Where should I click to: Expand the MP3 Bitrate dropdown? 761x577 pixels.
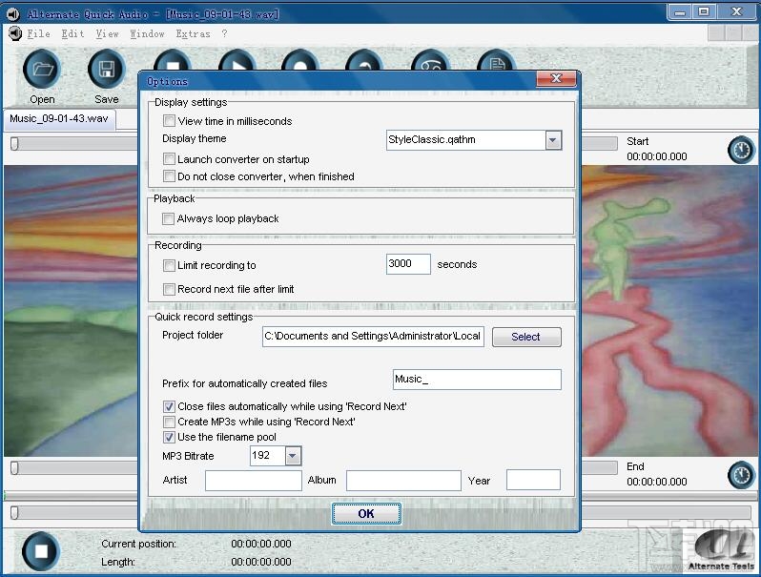click(x=292, y=456)
